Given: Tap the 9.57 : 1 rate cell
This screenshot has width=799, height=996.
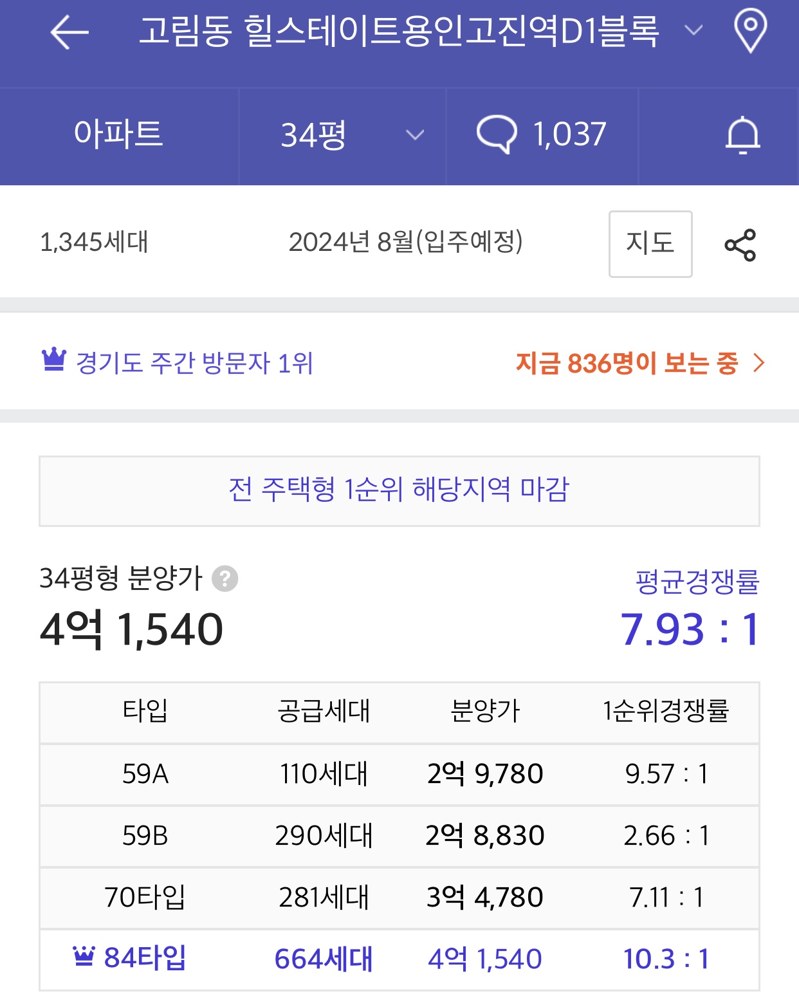Looking at the screenshot, I should [x=667, y=773].
